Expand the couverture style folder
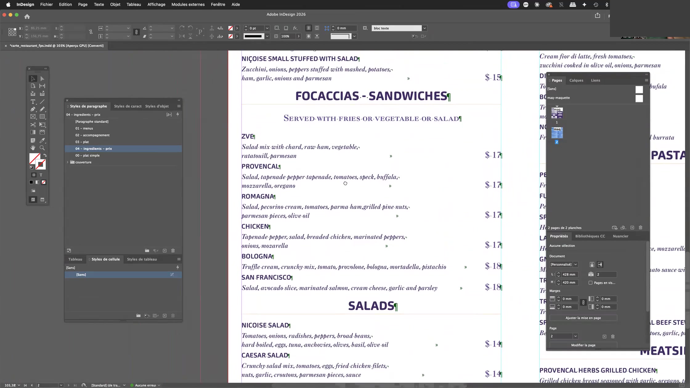 click(68, 162)
